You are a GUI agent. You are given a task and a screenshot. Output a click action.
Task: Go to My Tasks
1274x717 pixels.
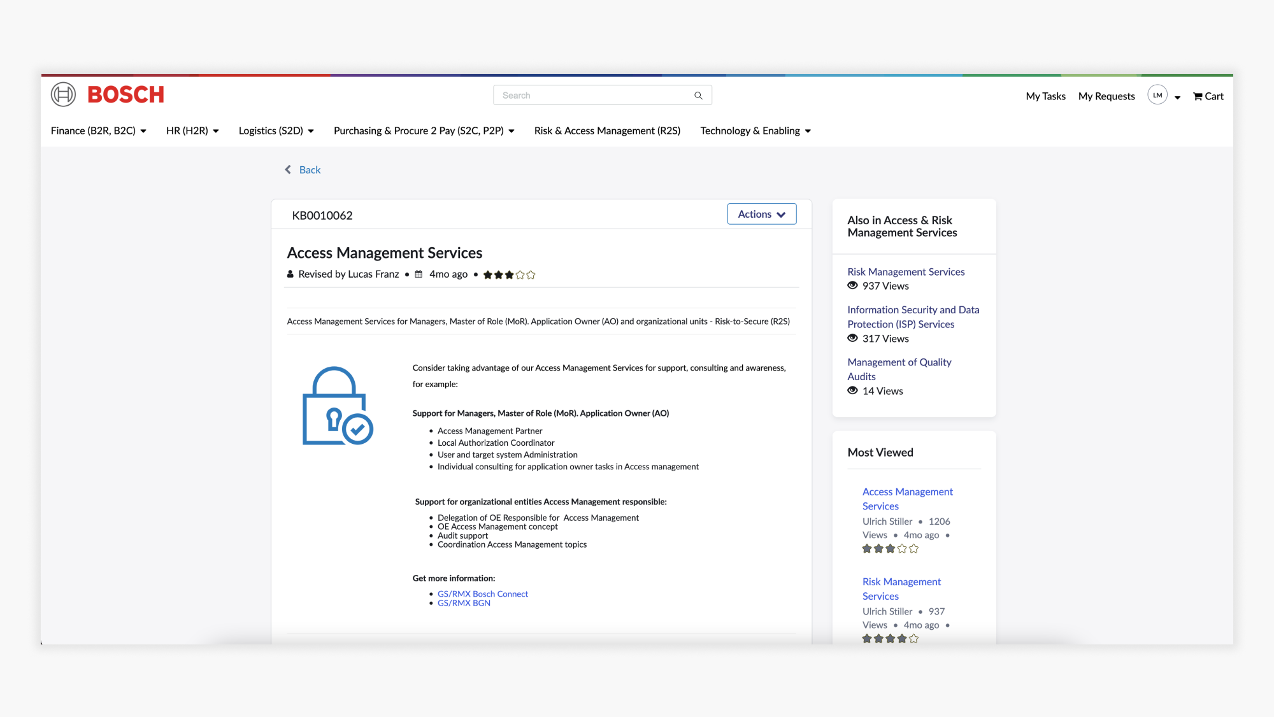[1045, 96]
